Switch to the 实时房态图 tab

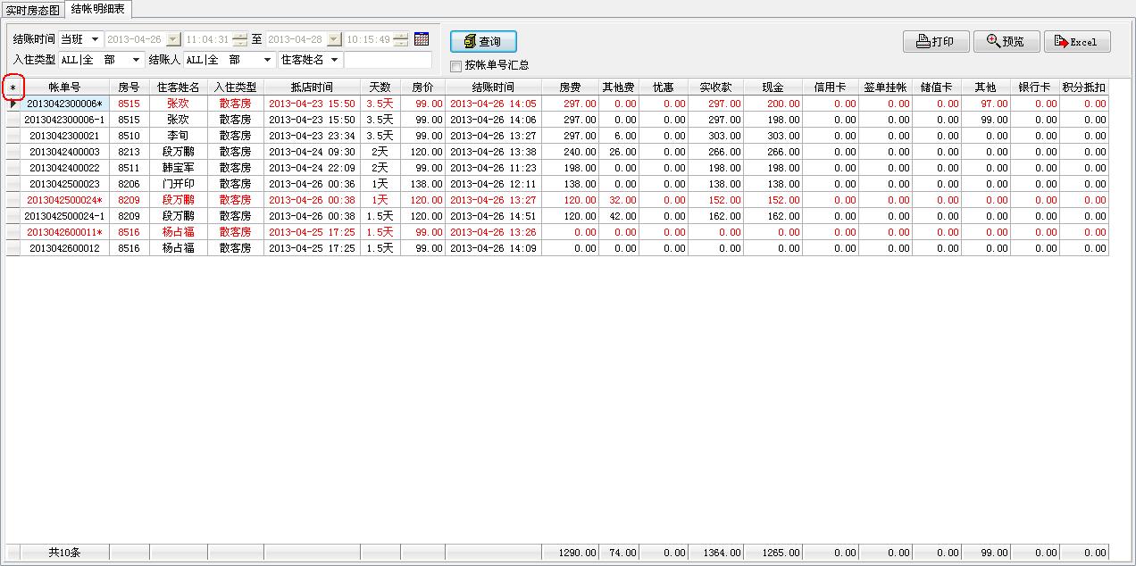pos(33,10)
